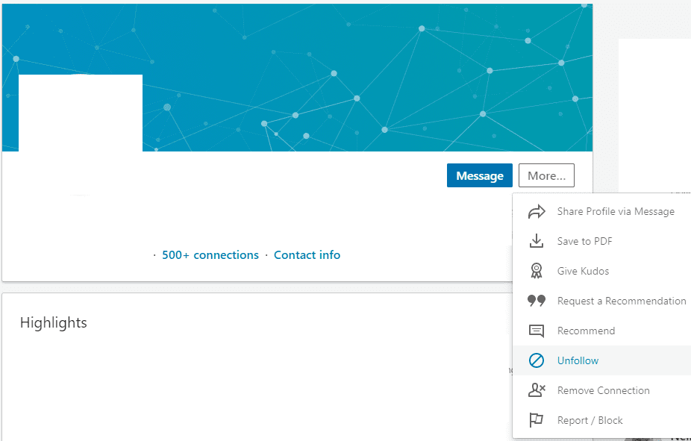Screen dimensions: 691x441
Task: Open the Contact info link
Action: pos(307,255)
